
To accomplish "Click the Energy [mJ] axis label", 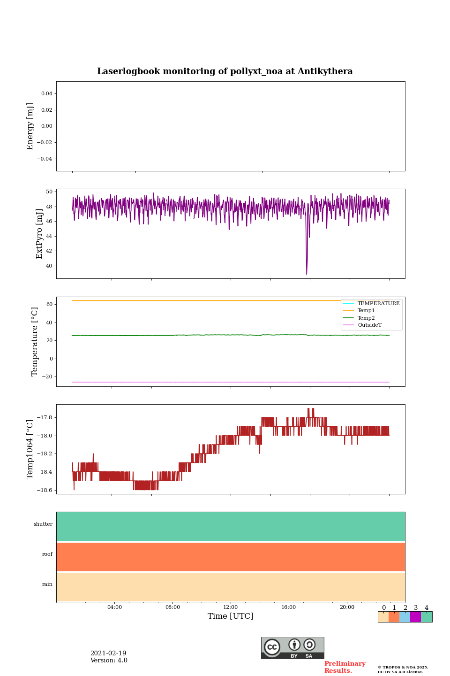I will [x=30, y=126].
